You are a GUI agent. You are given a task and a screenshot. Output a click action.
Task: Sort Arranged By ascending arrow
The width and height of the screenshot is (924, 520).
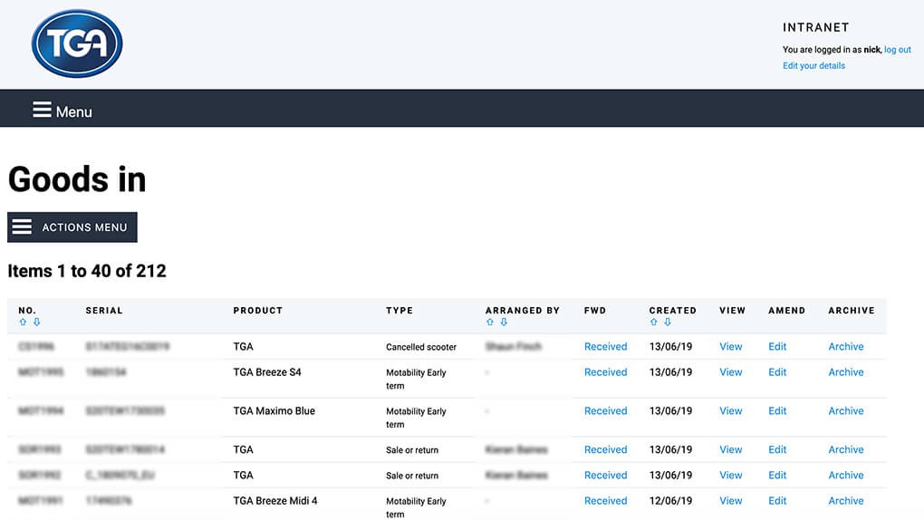490,322
